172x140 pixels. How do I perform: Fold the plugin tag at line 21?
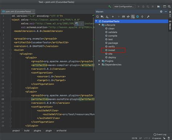(11, 92)
